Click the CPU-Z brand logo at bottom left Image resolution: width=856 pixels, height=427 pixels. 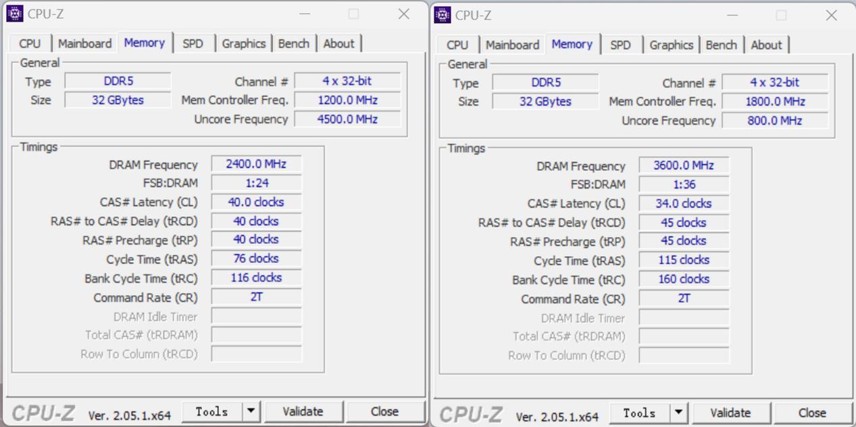click(x=44, y=411)
